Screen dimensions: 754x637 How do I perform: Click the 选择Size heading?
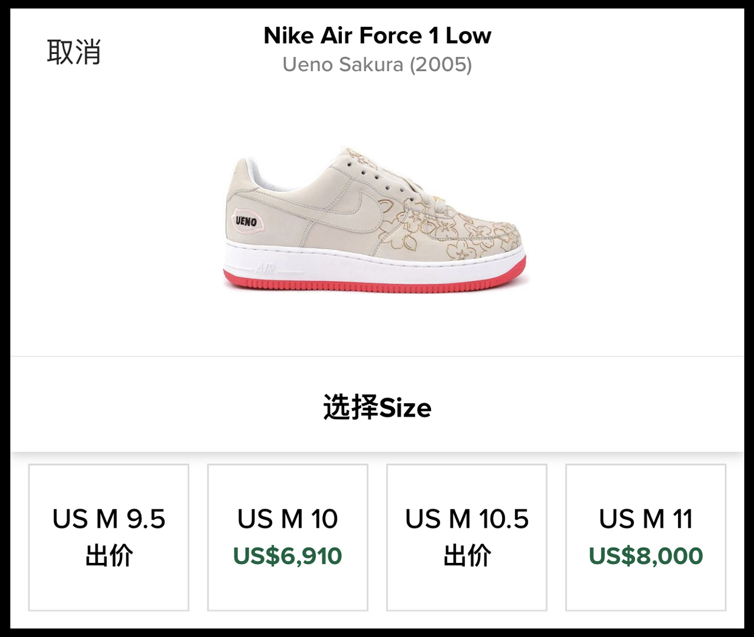[377, 407]
